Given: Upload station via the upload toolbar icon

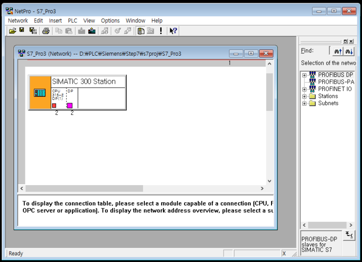Looking at the screenshot, I should (x=92, y=30).
